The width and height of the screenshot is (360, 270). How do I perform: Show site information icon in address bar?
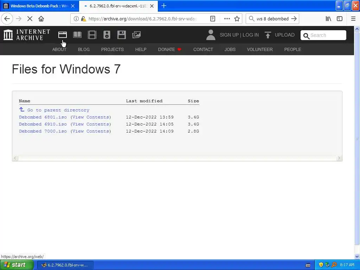tap(76, 19)
